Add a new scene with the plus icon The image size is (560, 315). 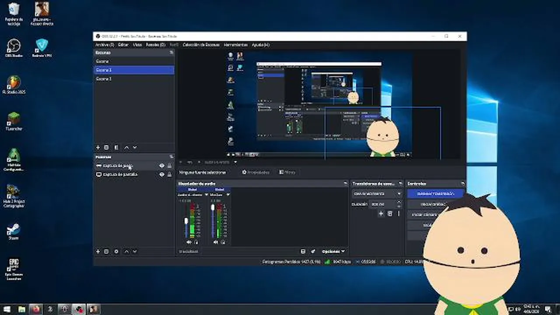98,148
